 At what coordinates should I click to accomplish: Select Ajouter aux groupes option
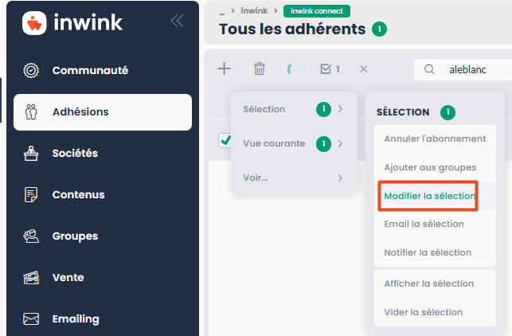(430, 167)
